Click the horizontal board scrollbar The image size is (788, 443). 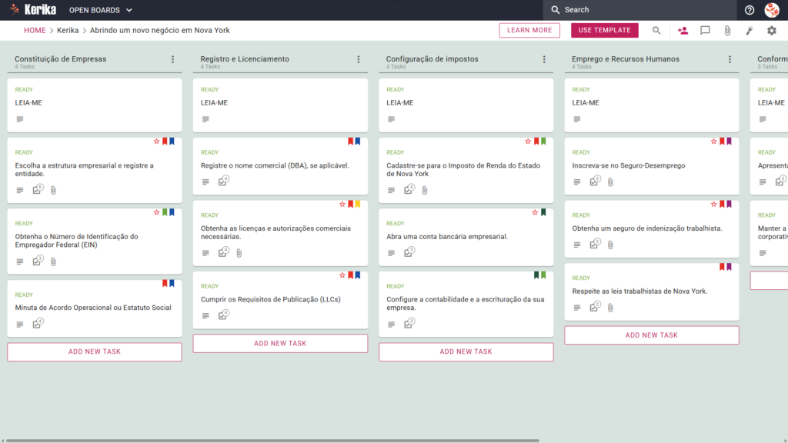(x=272, y=441)
